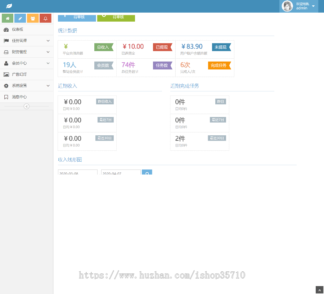Click the green 待审核 tile
Viewport: 324px width, 294px height.
116,18
